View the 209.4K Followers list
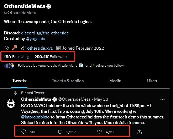 [51, 57]
